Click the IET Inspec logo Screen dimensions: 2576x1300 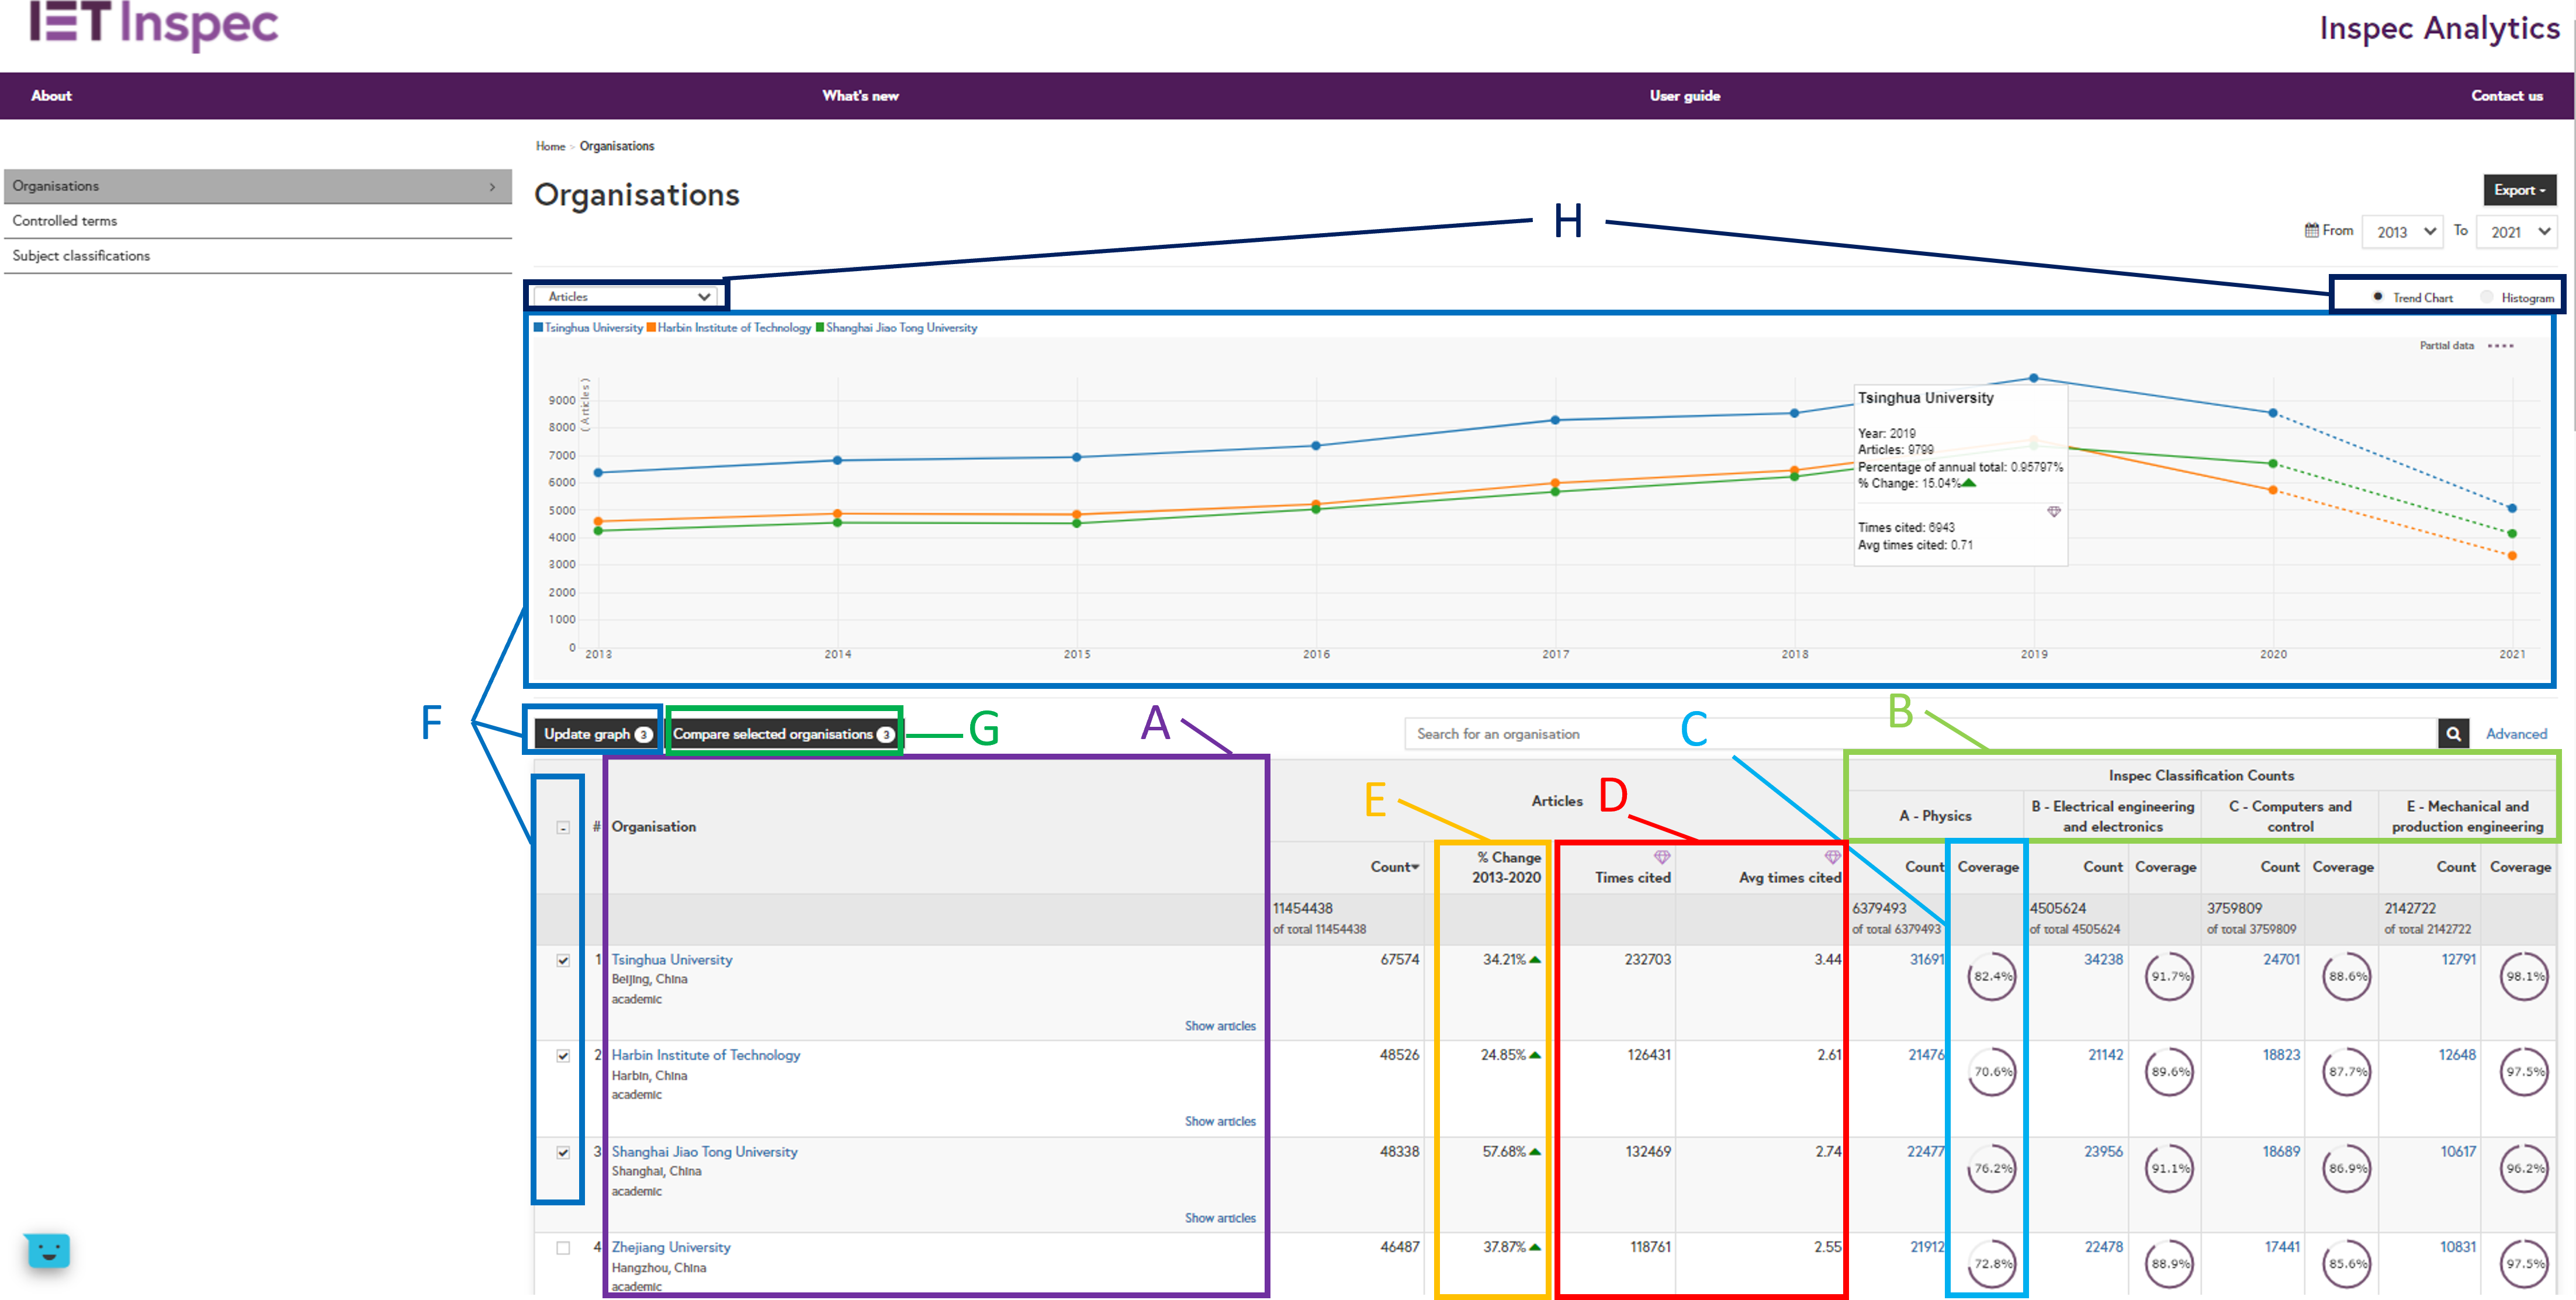pos(154,24)
